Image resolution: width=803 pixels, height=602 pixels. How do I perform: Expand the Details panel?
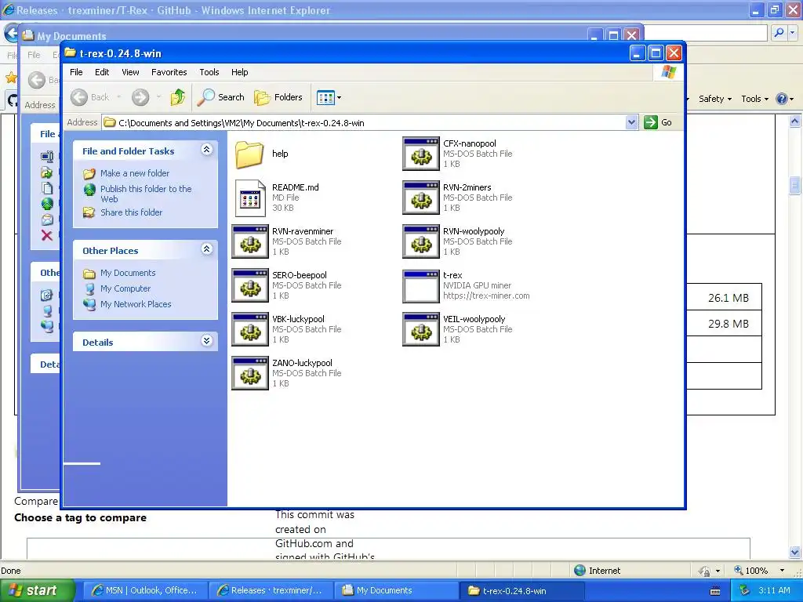[207, 341]
